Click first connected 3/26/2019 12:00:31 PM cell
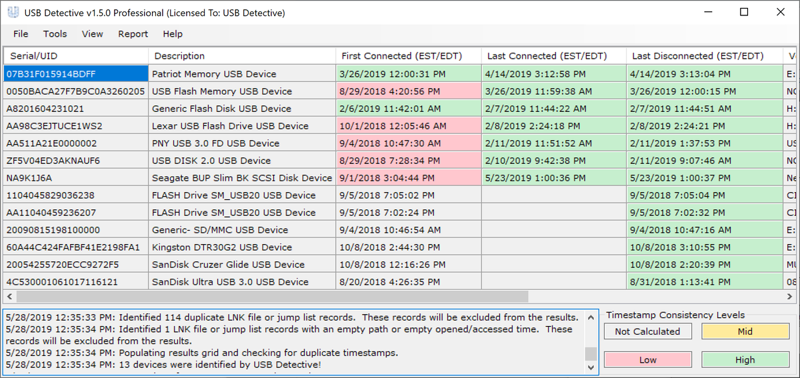The height and width of the screenshot is (378, 800). (x=408, y=74)
